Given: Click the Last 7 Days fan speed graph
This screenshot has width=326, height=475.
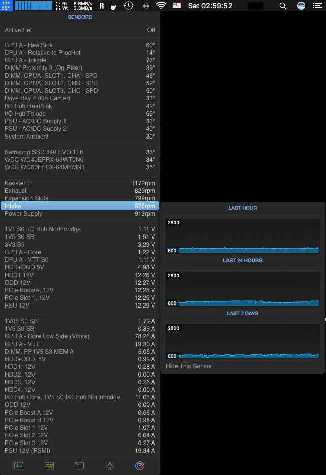Looking at the screenshot, I should pyautogui.click(x=242, y=342).
